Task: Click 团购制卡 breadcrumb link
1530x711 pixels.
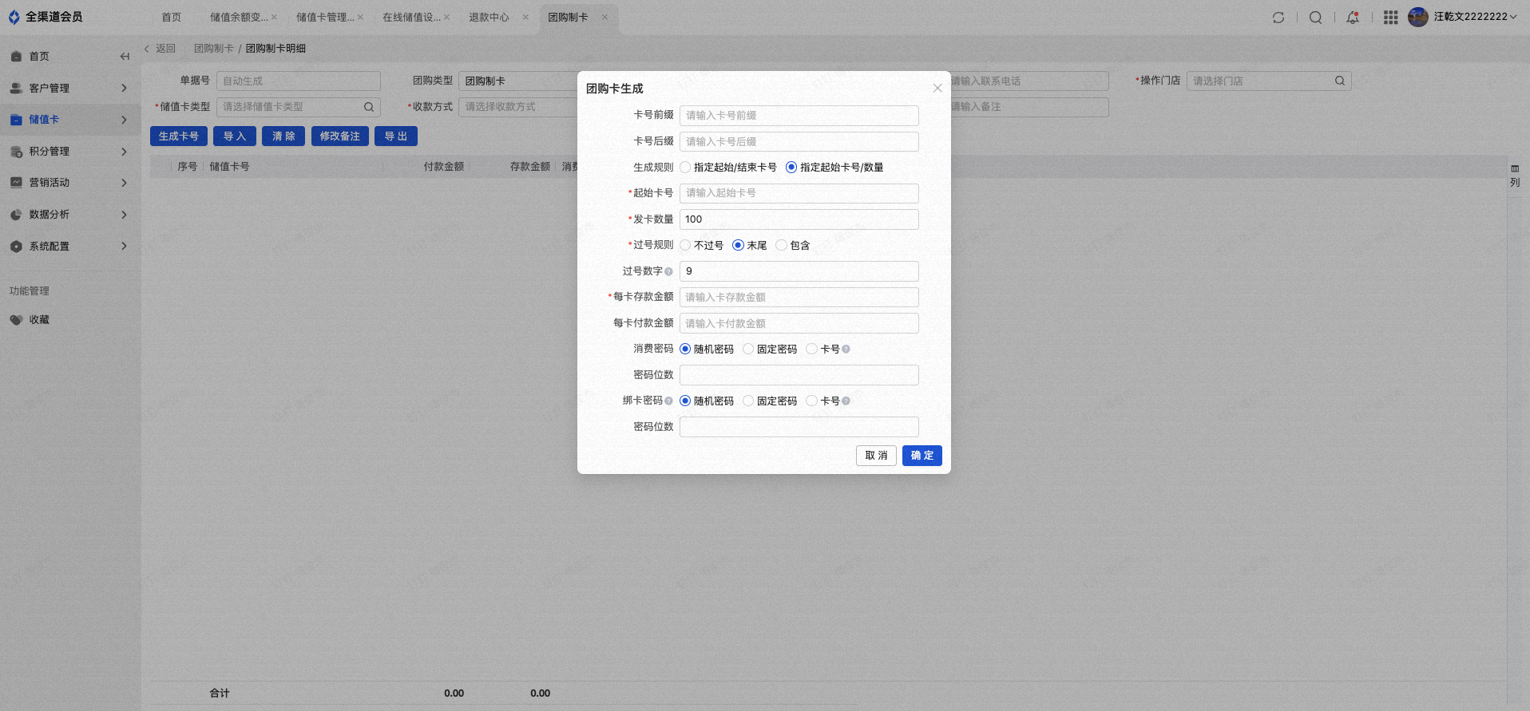Action: (214, 49)
